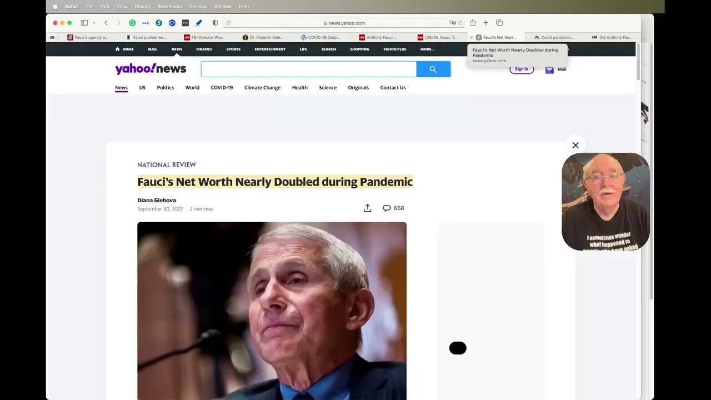Open Finance in Yahoo top bar
711x400 pixels.
click(x=204, y=49)
